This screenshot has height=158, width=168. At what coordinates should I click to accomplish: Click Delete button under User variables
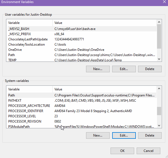(150, 69)
